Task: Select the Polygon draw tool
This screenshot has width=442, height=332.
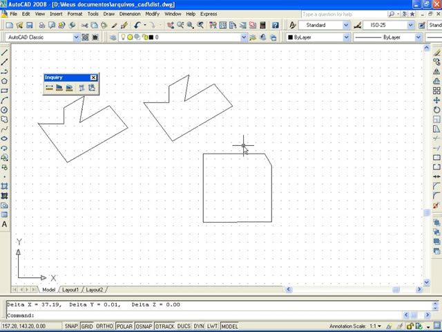Action: click(4, 81)
